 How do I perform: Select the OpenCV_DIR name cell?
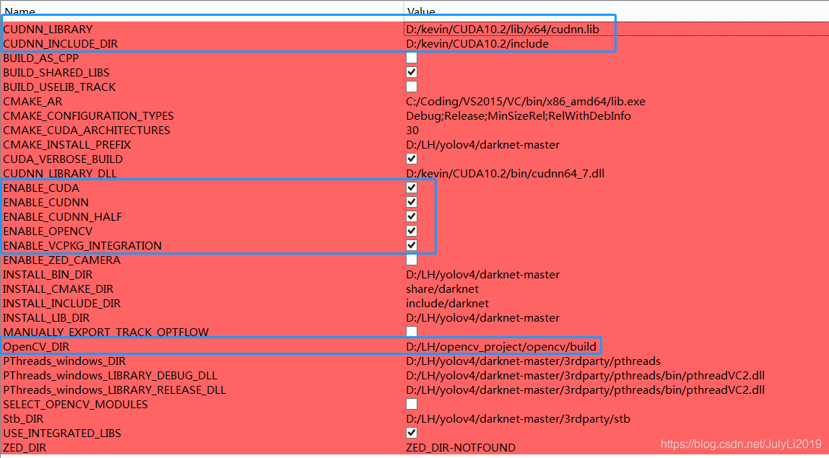[36, 346]
